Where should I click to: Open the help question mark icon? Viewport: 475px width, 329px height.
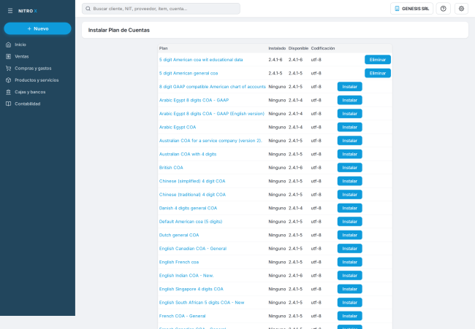click(443, 9)
